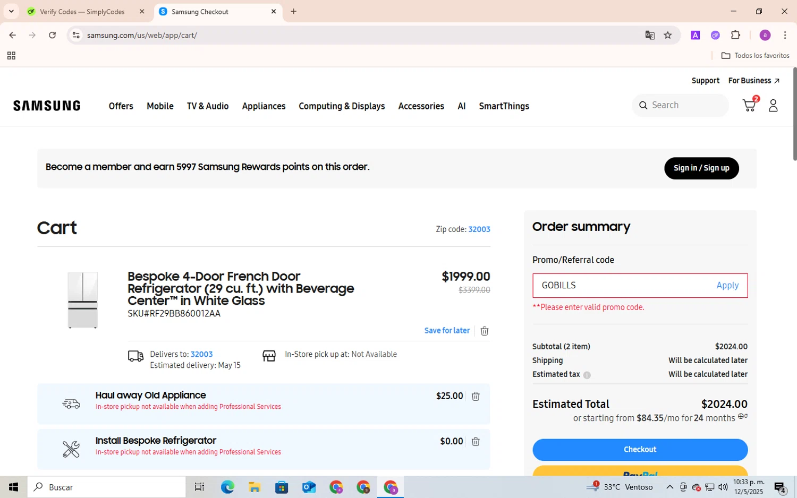Image resolution: width=797 pixels, height=498 pixels.
Task: Open the Chrome profile avatar
Action: pyautogui.click(x=765, y=35)
